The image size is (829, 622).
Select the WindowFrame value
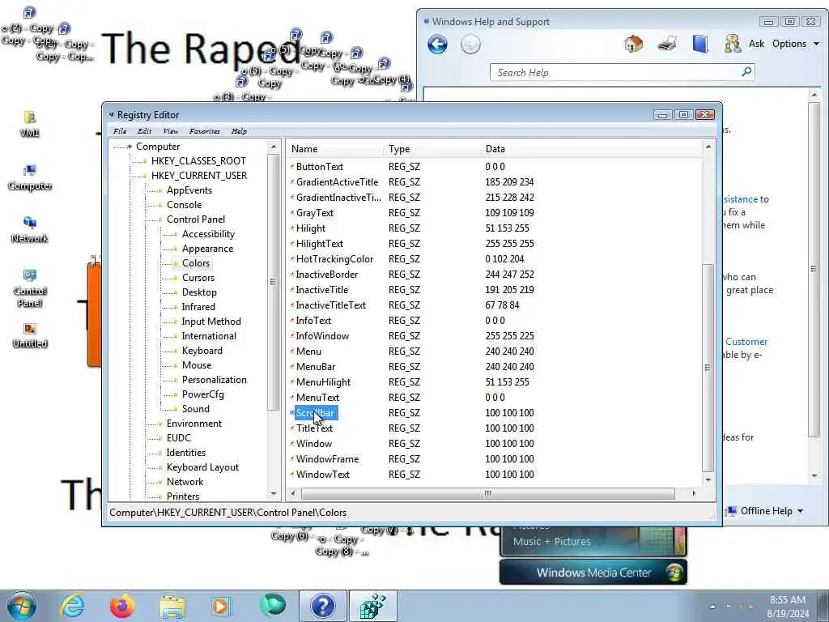pos(327,459)
